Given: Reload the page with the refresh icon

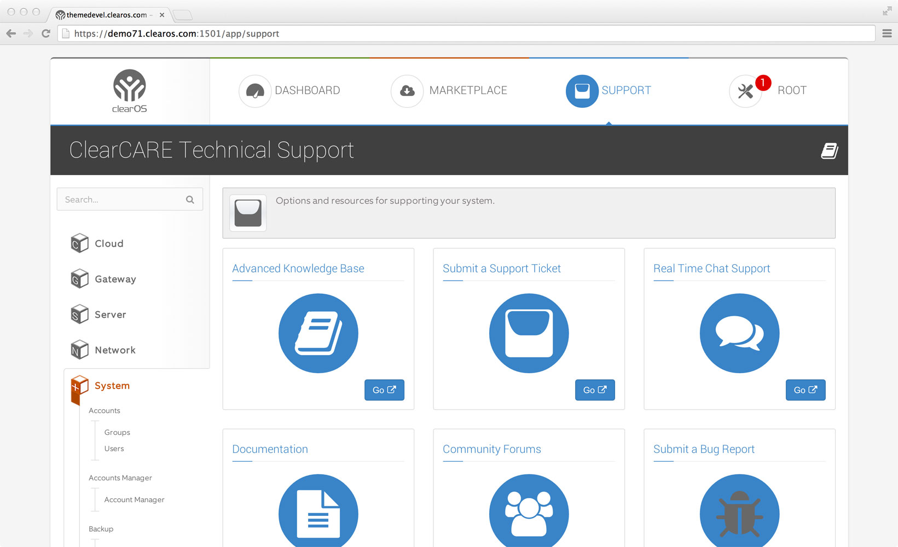Looking at the screenshot, I should point(46,33).
